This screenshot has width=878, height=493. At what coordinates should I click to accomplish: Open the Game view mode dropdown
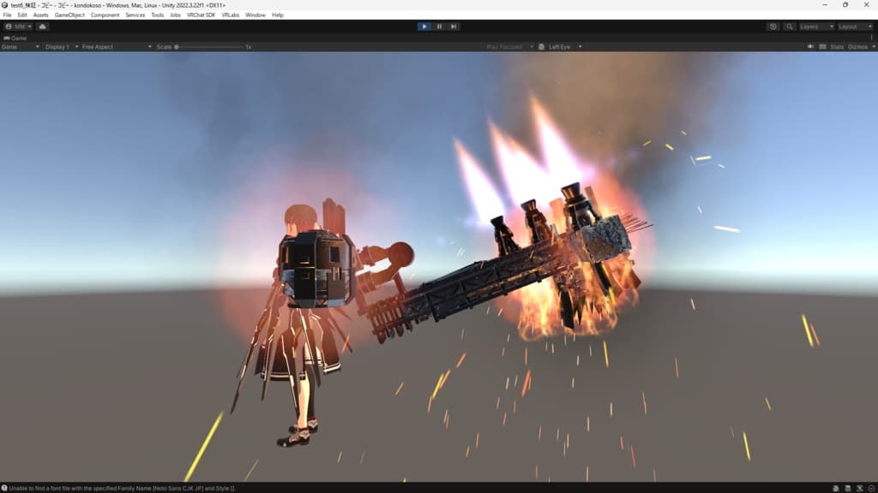click(21, 47)
